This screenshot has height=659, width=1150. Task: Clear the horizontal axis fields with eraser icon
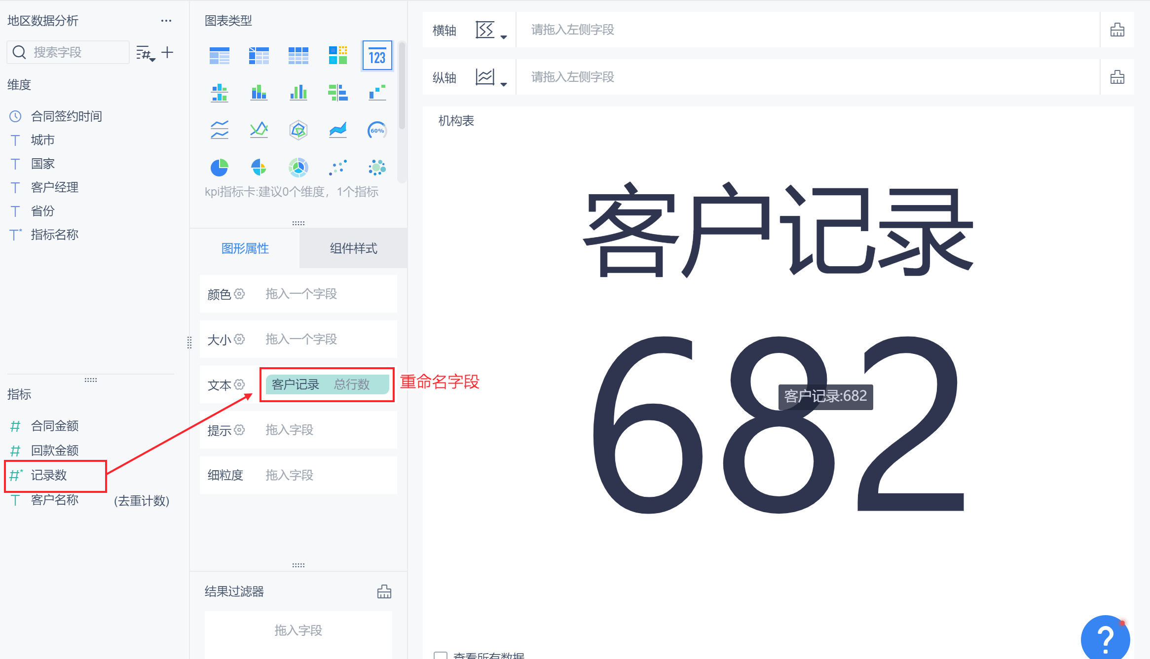click(1117, 30)
